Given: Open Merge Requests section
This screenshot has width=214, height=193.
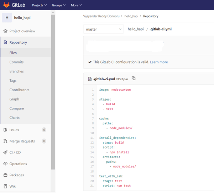Looking at the screenshot, I should (x=22, y=141).
